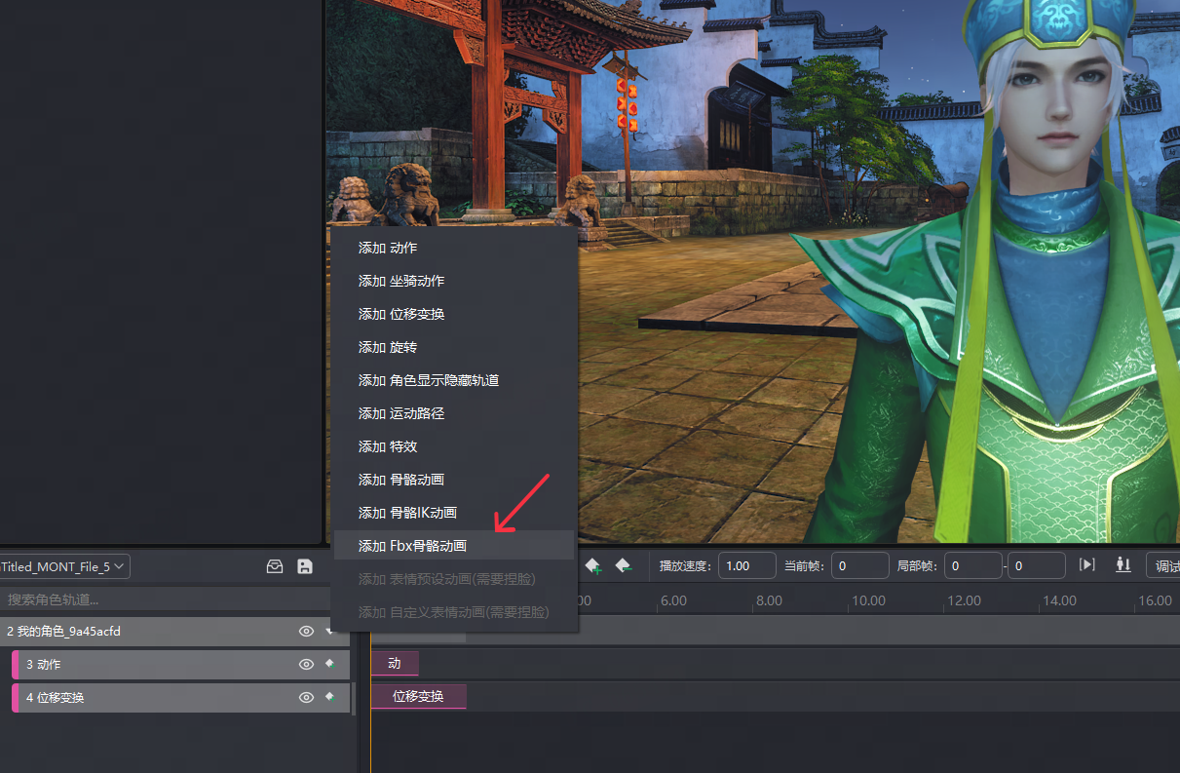
Task: Click the 12.00 mark on the timeline ruler
Action: tap(963, 600)
